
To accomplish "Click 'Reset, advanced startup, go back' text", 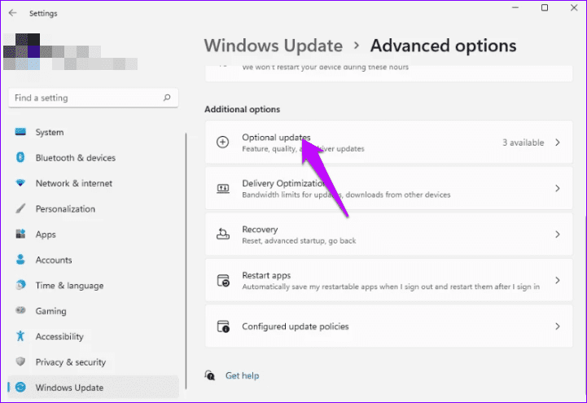I will pyautogui.click(x=299, y=241).
